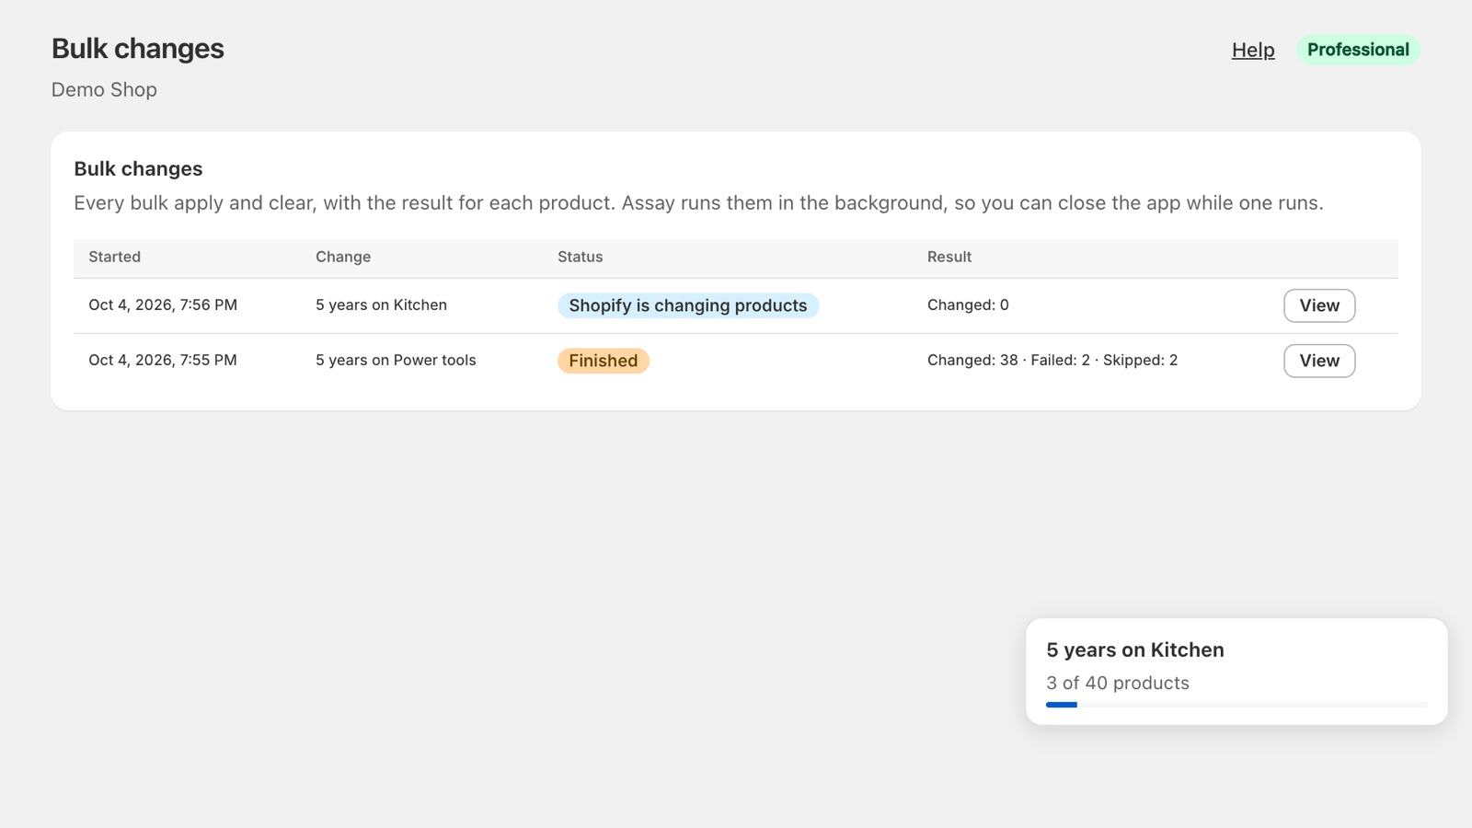Click the card description starting 'Every bulk apply'
Image resolution: width=1472 pixels, height=828 pixels.
coord(698,203)
